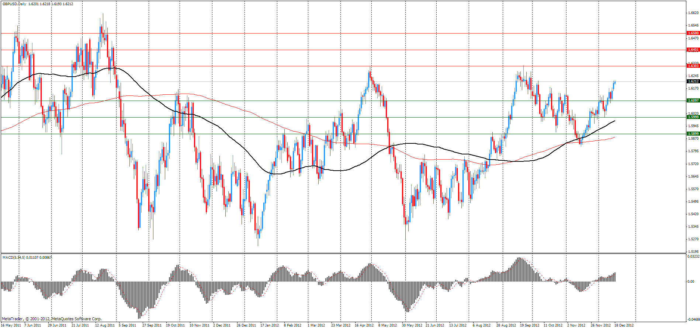The height and width of the screenshot is (328, 700).
Task: Click the red 1.6303 price level label
Action: pyautogui.click(x=693, y=66)
